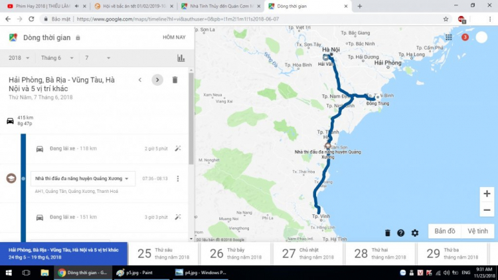Screen dimensions: 498x280
Task: Edit the 151 km driving segment
Action: (x=178, y=217)
